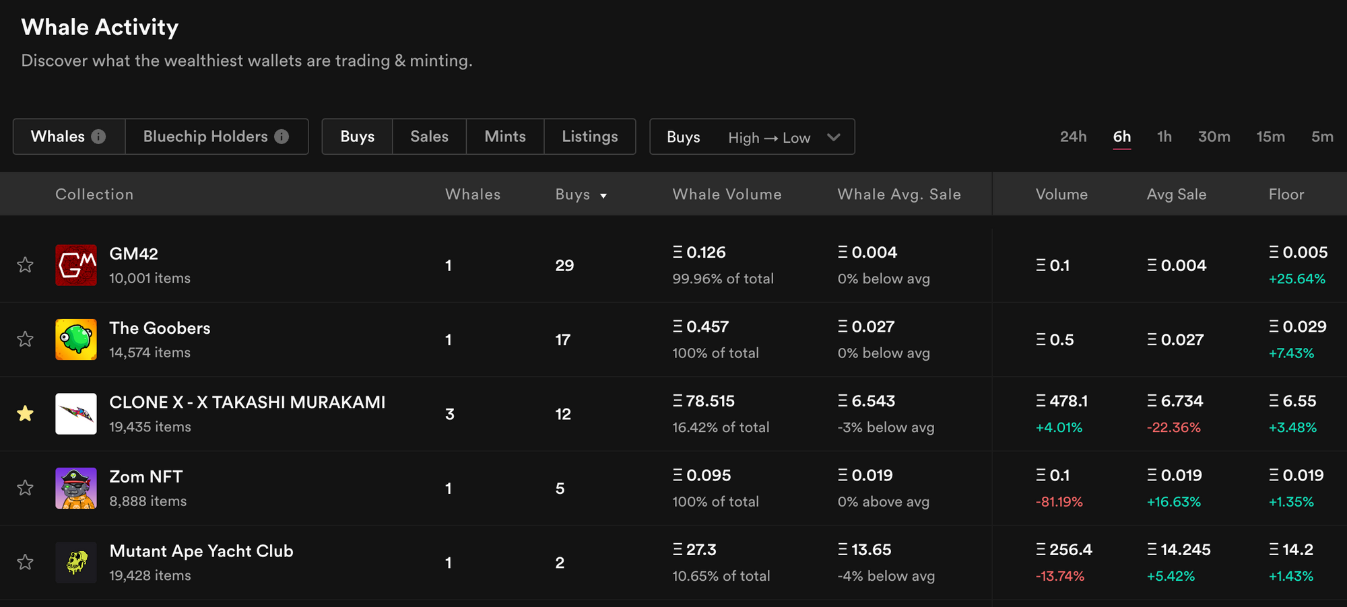
Task: Click Zom NFT avg sale change +16.63%
Action: coord(1173,502)
